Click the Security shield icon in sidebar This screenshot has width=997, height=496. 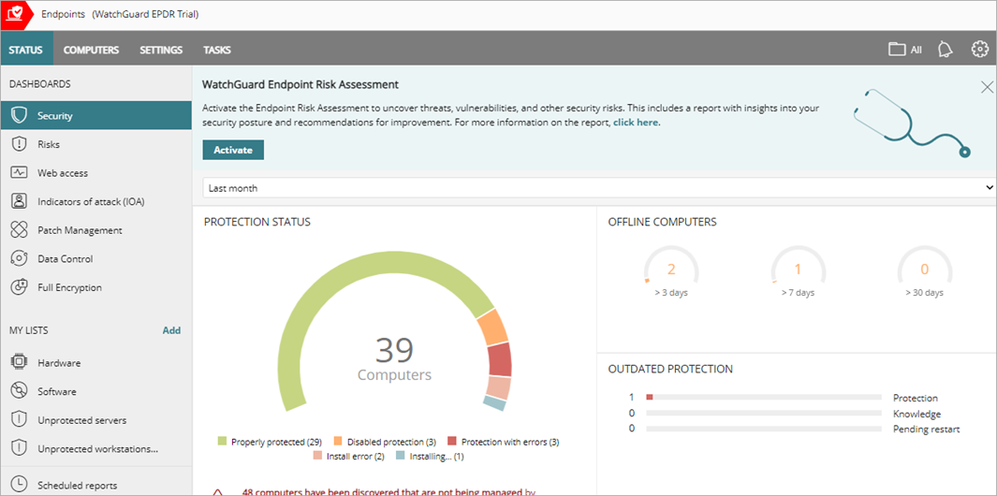(x=19, y=116)
